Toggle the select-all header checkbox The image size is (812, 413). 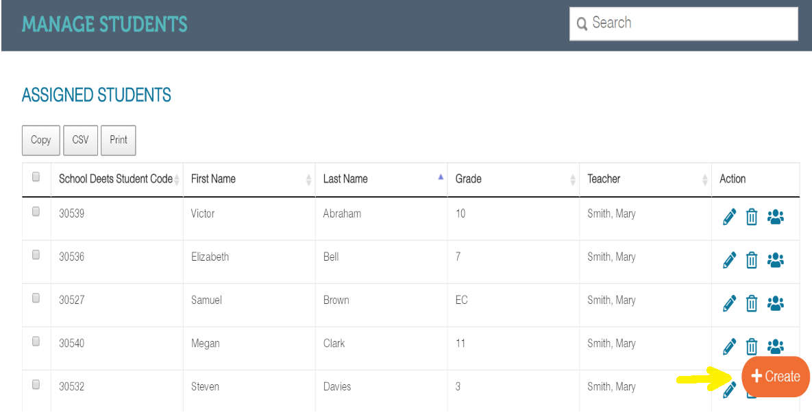click(36, 177)
